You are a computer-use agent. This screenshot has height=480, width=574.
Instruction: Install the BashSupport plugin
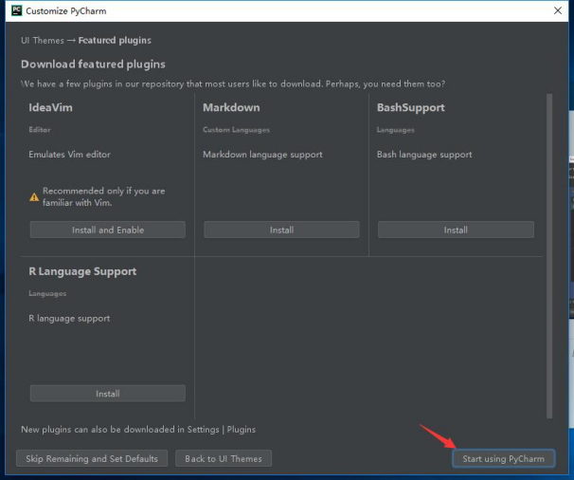click(456, 230)
